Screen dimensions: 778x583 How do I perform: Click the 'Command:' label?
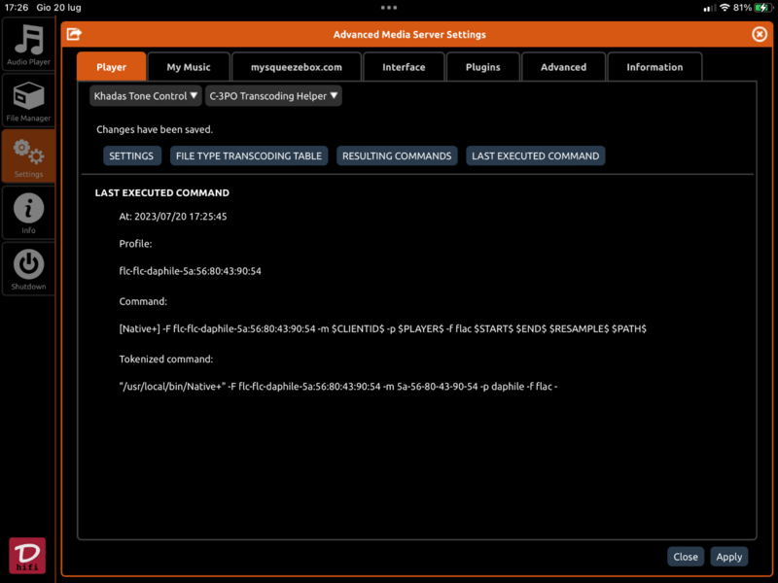pos(143,301)
